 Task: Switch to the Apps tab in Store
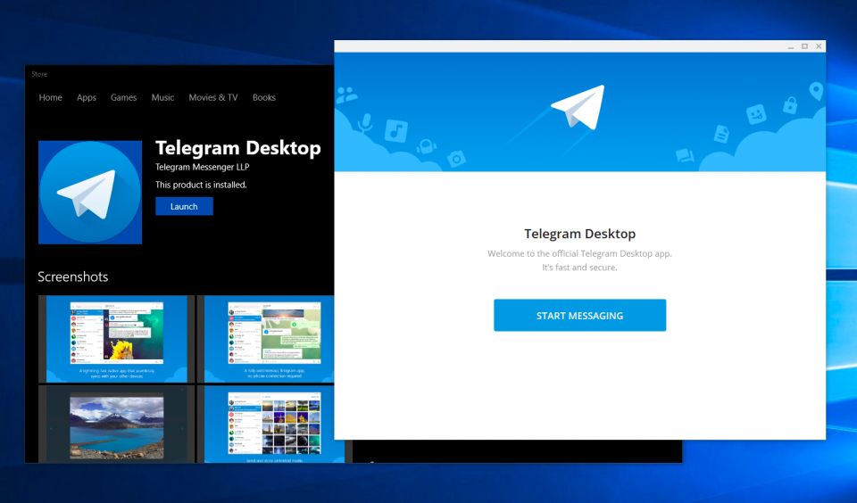[87, 97]
